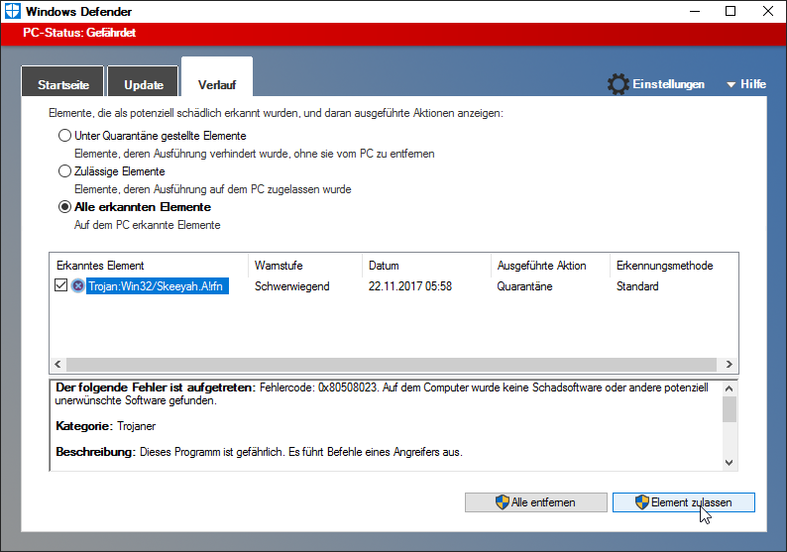
Task: Maximize the Windows Defender window
Action: 731,11
